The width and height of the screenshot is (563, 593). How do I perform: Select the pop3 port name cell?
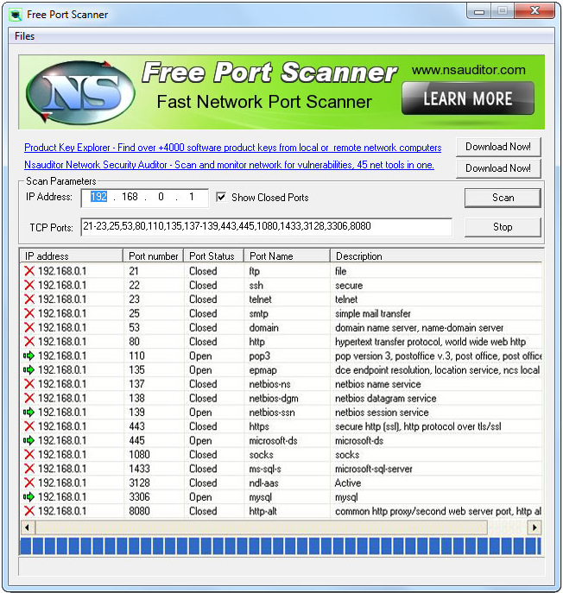(x=260, y=356)
